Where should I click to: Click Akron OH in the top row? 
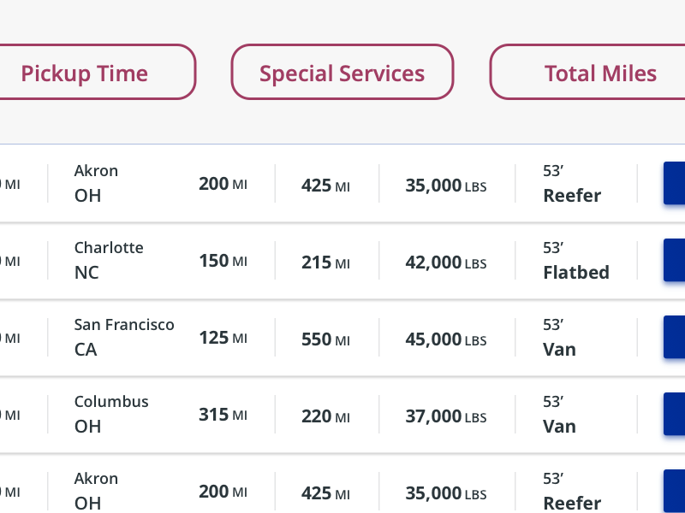[x=96, y=183]
